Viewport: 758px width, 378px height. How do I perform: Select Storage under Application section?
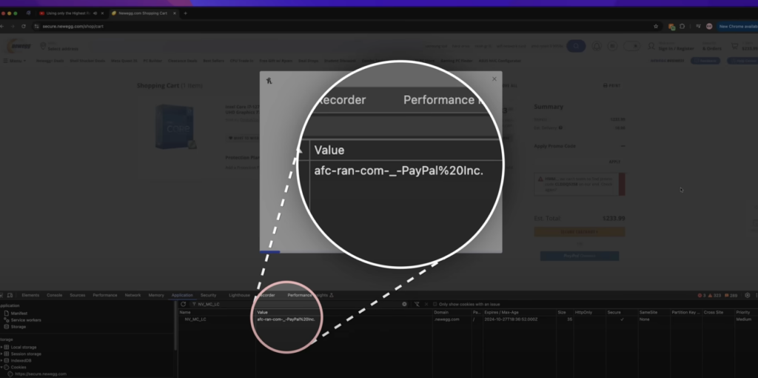click(x=19, y=327)
